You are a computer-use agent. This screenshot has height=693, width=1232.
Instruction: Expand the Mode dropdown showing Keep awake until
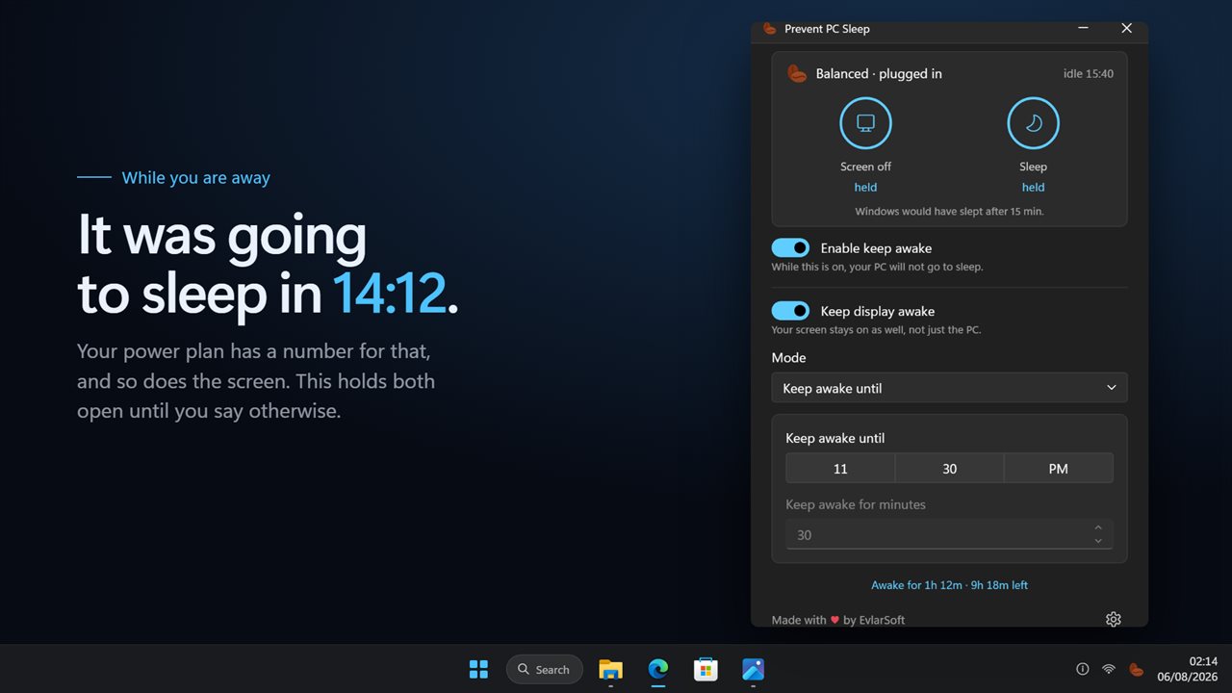coord(949,388)
